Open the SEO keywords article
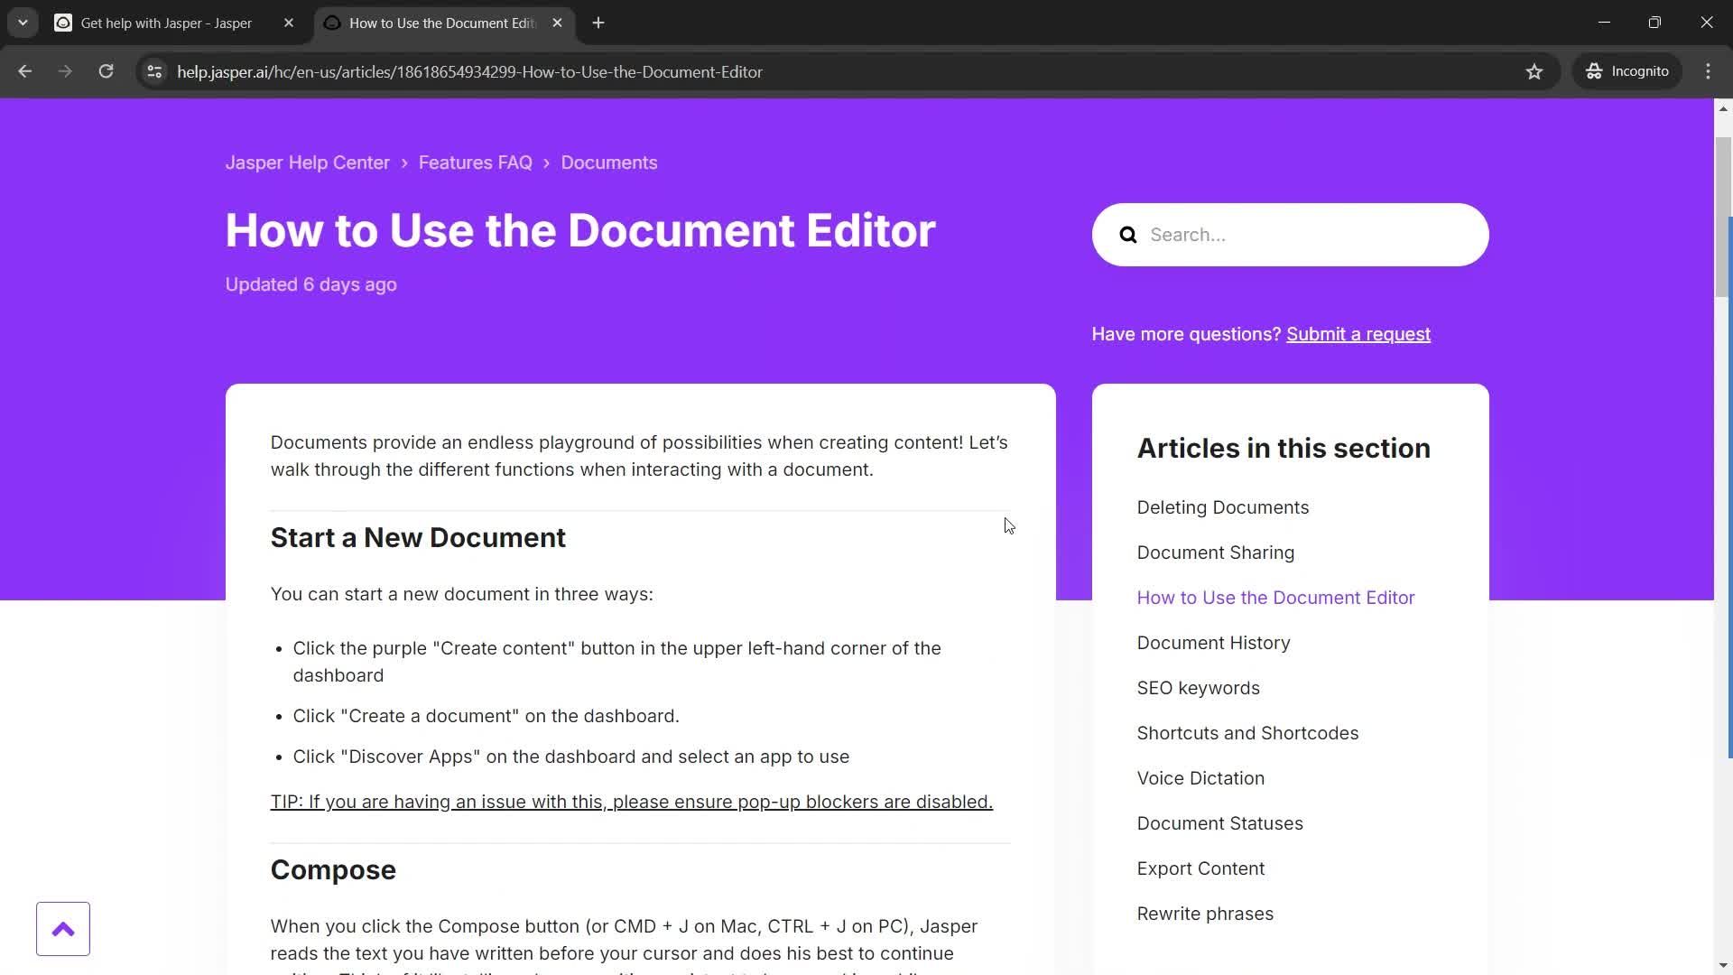1733x975 pixels. point(1199,688)
